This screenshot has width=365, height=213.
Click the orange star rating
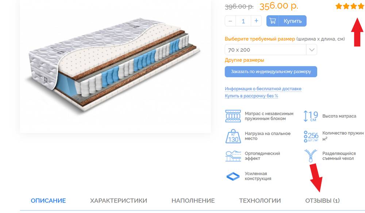(x=350, y=6)
